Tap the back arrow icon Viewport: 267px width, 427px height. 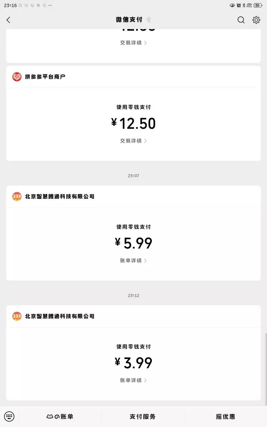(x=9, y=20)
